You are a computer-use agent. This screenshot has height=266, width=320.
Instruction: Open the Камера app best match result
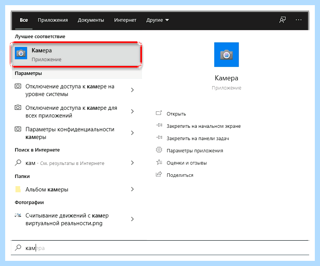[76, 55]
